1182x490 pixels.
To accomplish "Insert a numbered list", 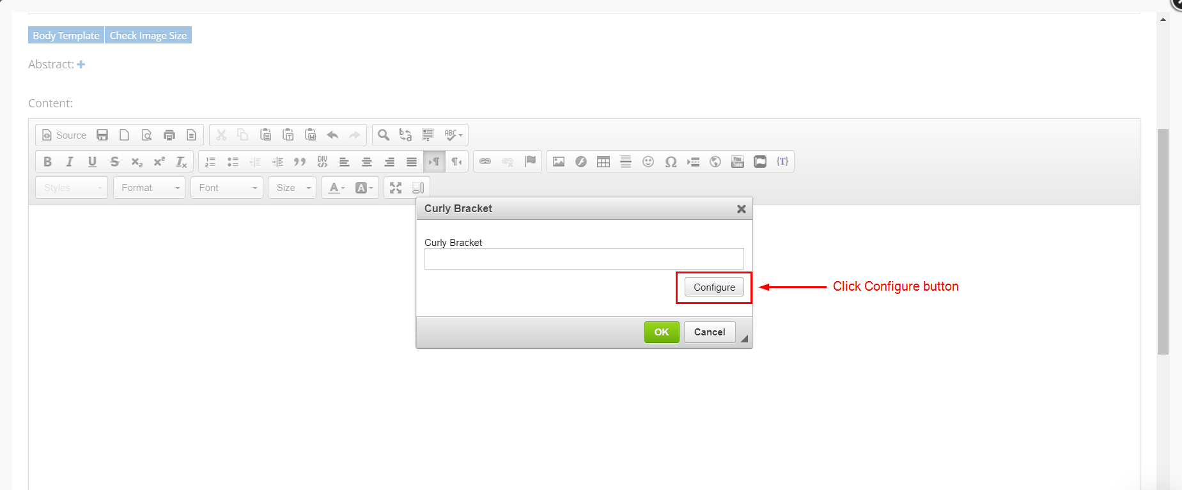I will [x=210, y=162].
